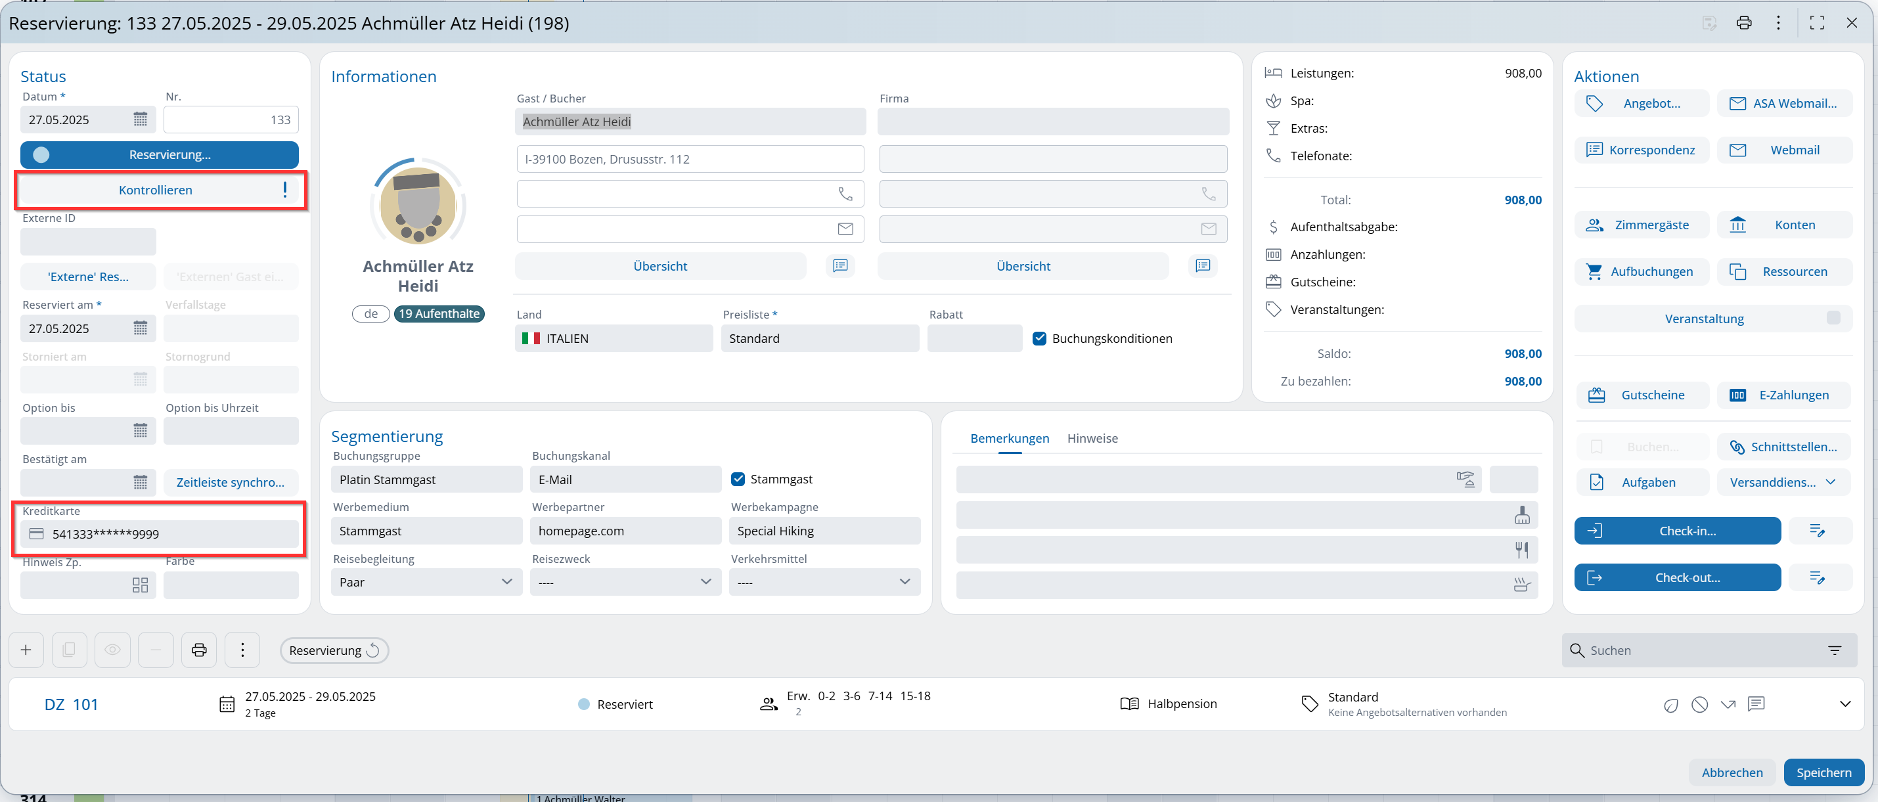Open the comment icon in DZ 101 row

(x=1756, y=704)
